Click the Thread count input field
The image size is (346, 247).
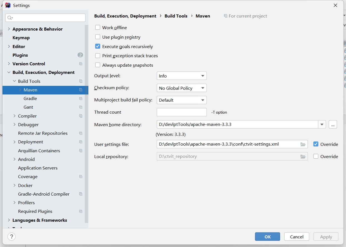(x=181, y=112)
